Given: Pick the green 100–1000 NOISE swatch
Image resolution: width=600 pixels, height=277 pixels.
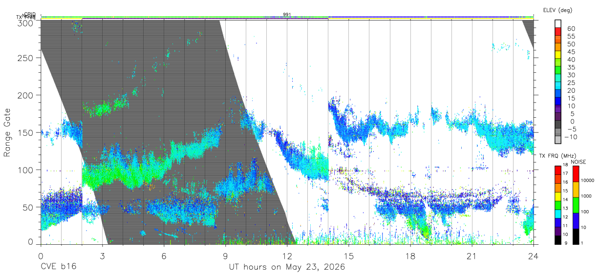Looking at the screenshot, I should tap(576, 205).
